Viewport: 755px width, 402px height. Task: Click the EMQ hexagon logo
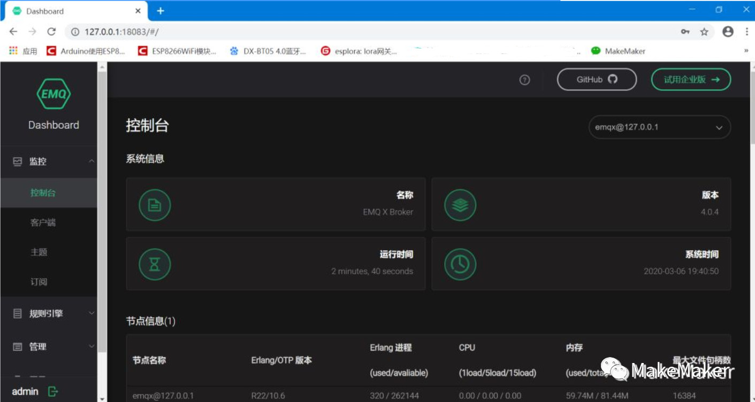tap(54, 95)
